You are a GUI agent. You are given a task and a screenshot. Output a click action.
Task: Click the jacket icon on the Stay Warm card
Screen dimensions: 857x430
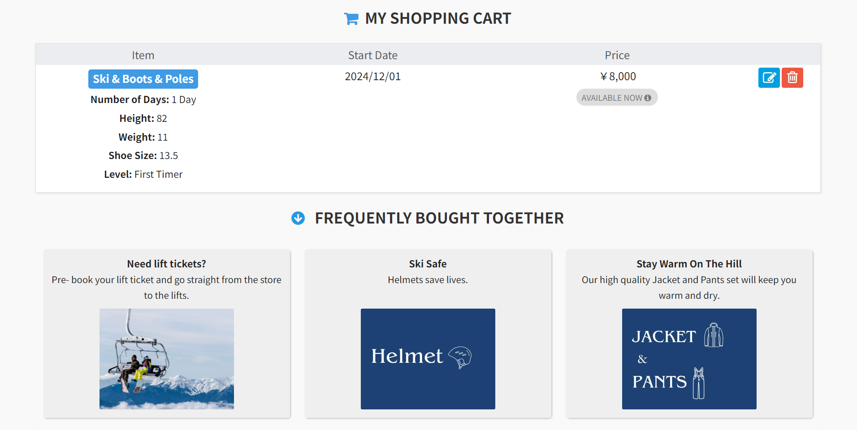point(714,335)
